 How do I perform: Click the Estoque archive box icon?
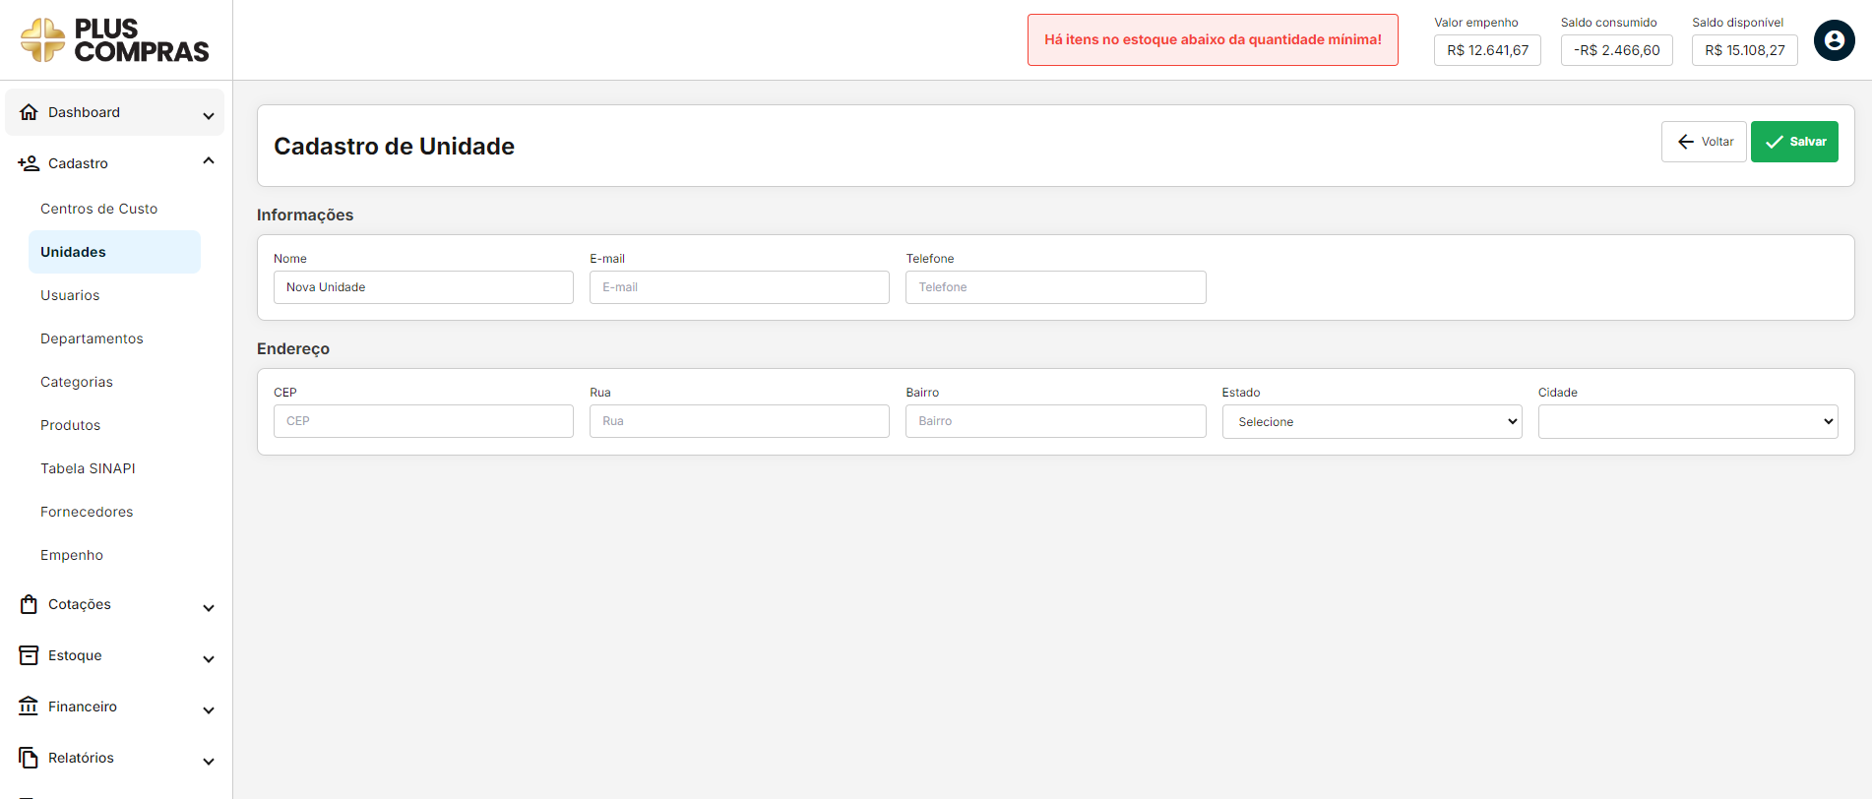click(29, 655)
